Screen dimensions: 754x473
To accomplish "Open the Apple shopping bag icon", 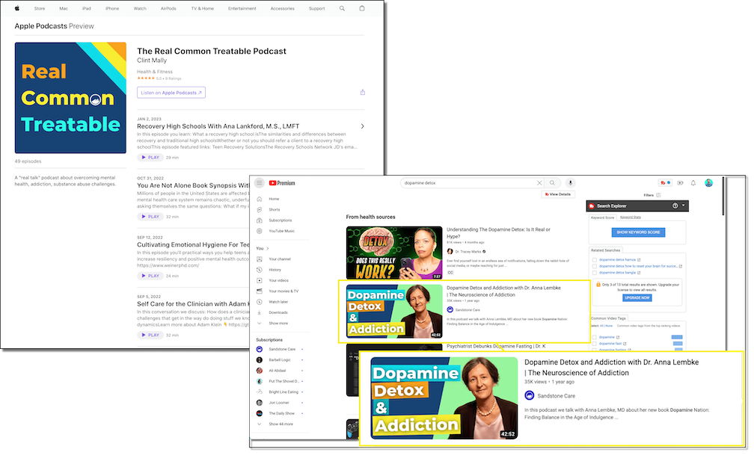I will tap(362, 8).
